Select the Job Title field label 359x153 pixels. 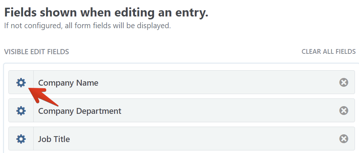pos(54,139)
